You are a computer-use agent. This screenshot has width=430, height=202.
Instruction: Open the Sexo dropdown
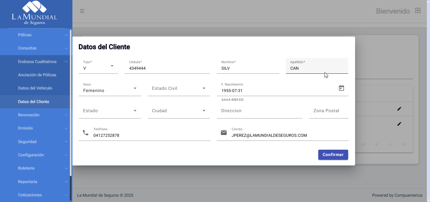click(110, 89)
